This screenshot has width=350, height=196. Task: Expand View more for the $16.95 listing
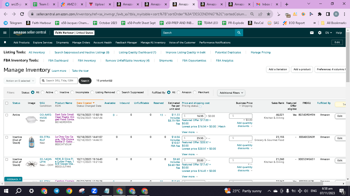point(190,132)
